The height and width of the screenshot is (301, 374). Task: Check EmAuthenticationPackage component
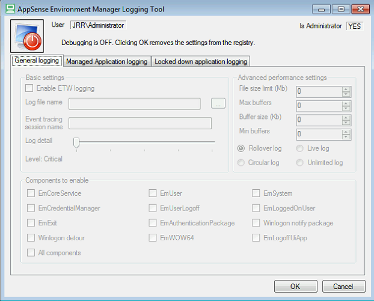coord(153,223)
